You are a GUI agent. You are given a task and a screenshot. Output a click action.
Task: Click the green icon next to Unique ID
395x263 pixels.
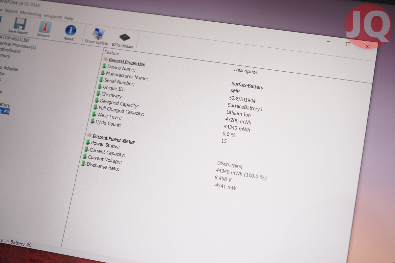100,86
